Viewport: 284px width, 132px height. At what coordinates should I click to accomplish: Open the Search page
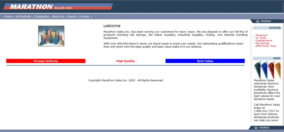tap(72, 17)
